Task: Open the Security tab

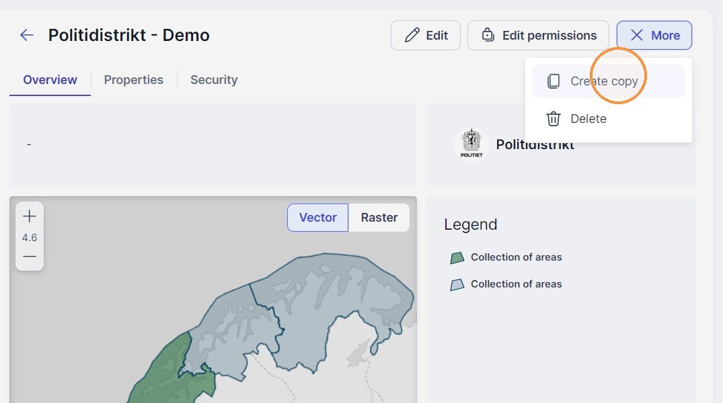Action: (214, 80)
